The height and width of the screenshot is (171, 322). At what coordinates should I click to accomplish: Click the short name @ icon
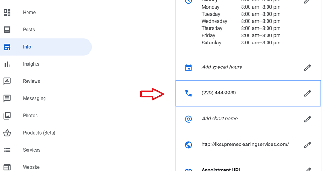click(188, 119)
